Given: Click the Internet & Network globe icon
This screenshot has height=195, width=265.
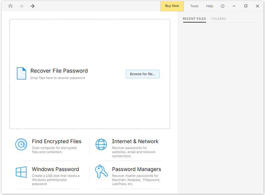Looking at the screenshot, I should 101,144.
